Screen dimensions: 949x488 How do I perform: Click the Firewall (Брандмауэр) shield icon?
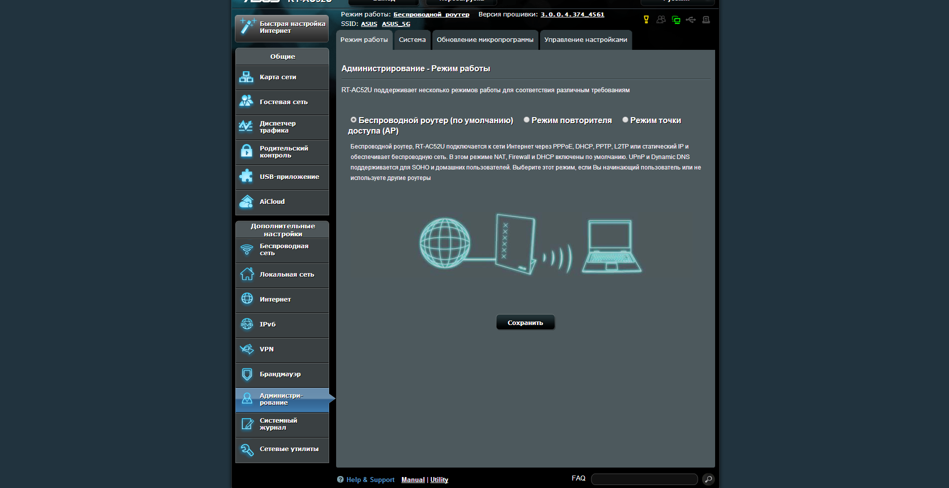tap(247, 374)
